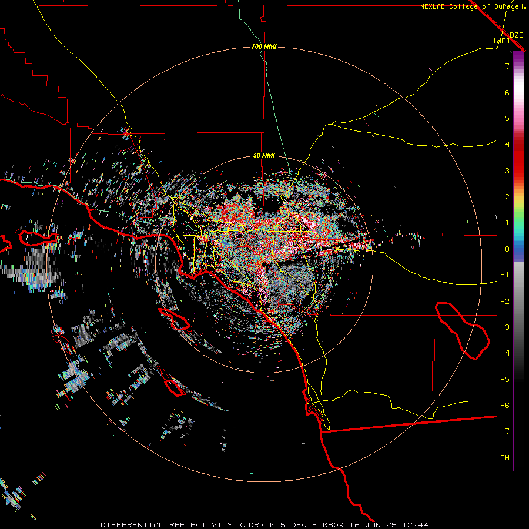Click the 2 value on color scale
The image size is (529, 529).
click(507, 197)
